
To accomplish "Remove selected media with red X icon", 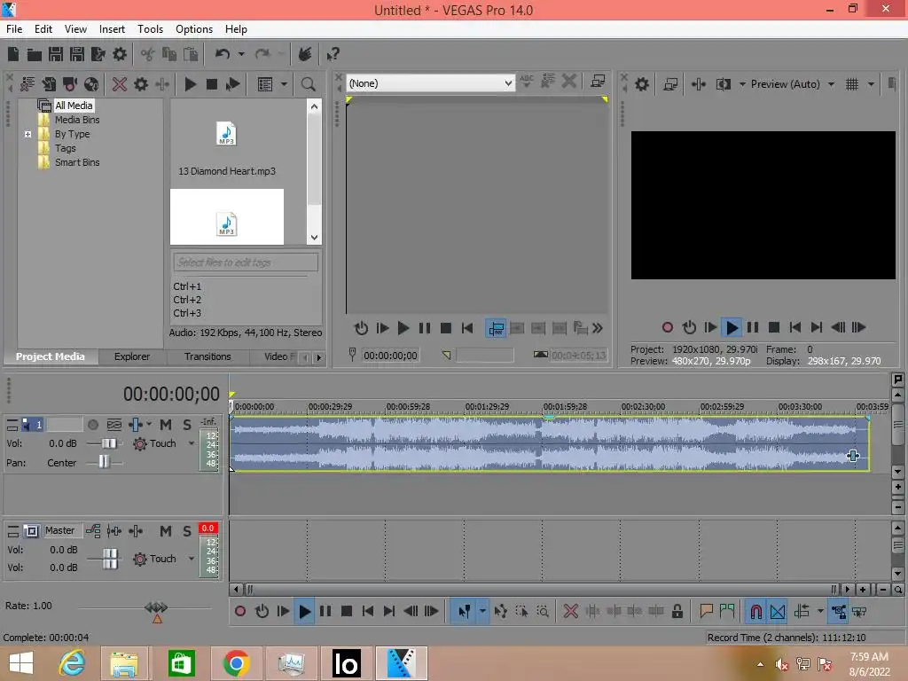I will click(120, 84).
